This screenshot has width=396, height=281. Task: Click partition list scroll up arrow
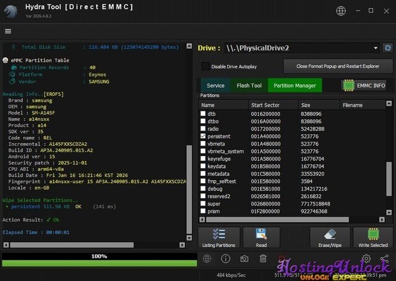tap(389, 103)
